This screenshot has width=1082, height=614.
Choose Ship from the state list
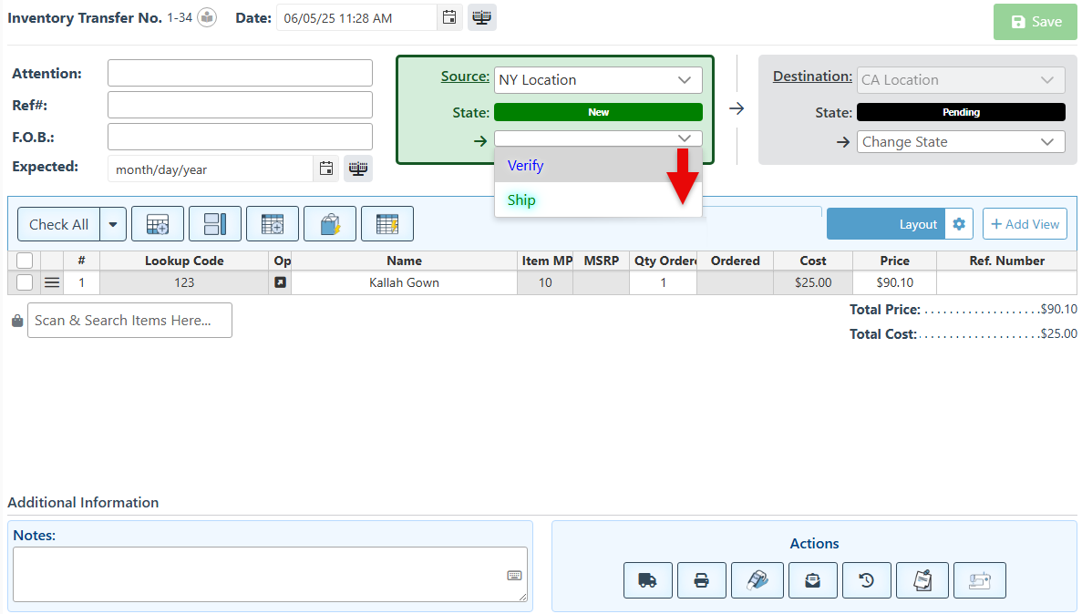pyautogui.click(x=522, y=200)
